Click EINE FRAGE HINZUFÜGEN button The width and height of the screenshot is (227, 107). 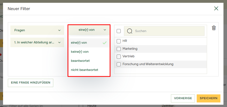(x=31, y=83)
